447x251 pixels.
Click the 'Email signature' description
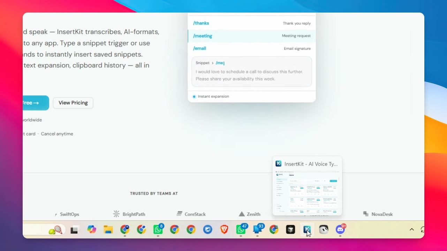[297, 49]
